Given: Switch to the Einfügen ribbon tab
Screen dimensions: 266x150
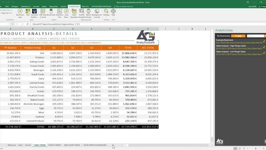Looking at the screenshot, I should pyautogui.click(x=15, y=7).
